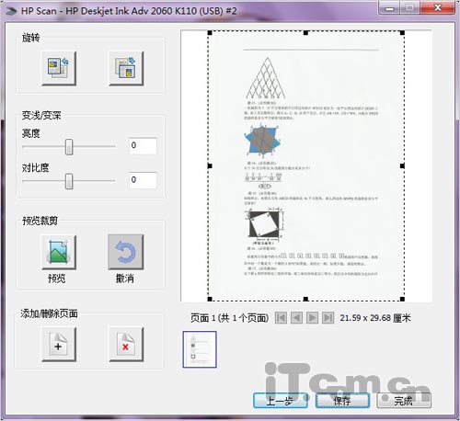Select the page 1 thumbnail
This screenshot has height=421, width=460.
tap(200, 349)
